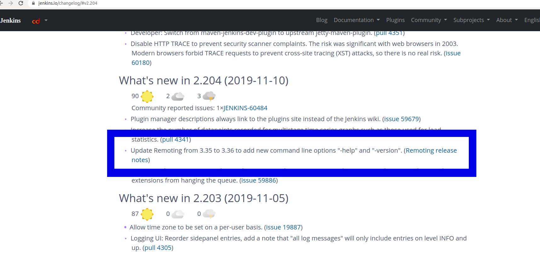Click the red CD logo
Image resolution: width=540 pixels, height=254 pixels.
click(36, 20)
